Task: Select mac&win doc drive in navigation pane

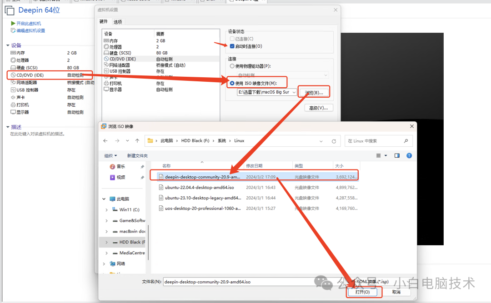Action: [x=132, y=231]
